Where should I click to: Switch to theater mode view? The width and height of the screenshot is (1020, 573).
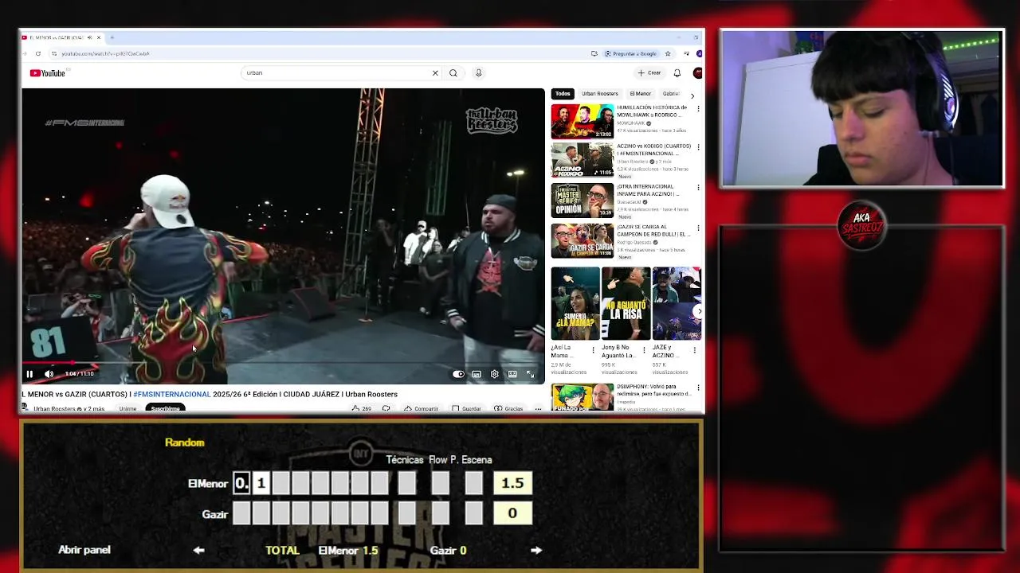(x=512, y=374)
